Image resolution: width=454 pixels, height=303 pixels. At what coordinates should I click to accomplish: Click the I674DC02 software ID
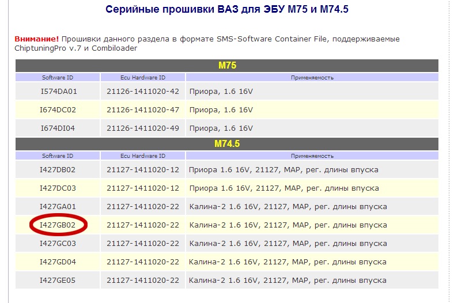click(58, 110)
